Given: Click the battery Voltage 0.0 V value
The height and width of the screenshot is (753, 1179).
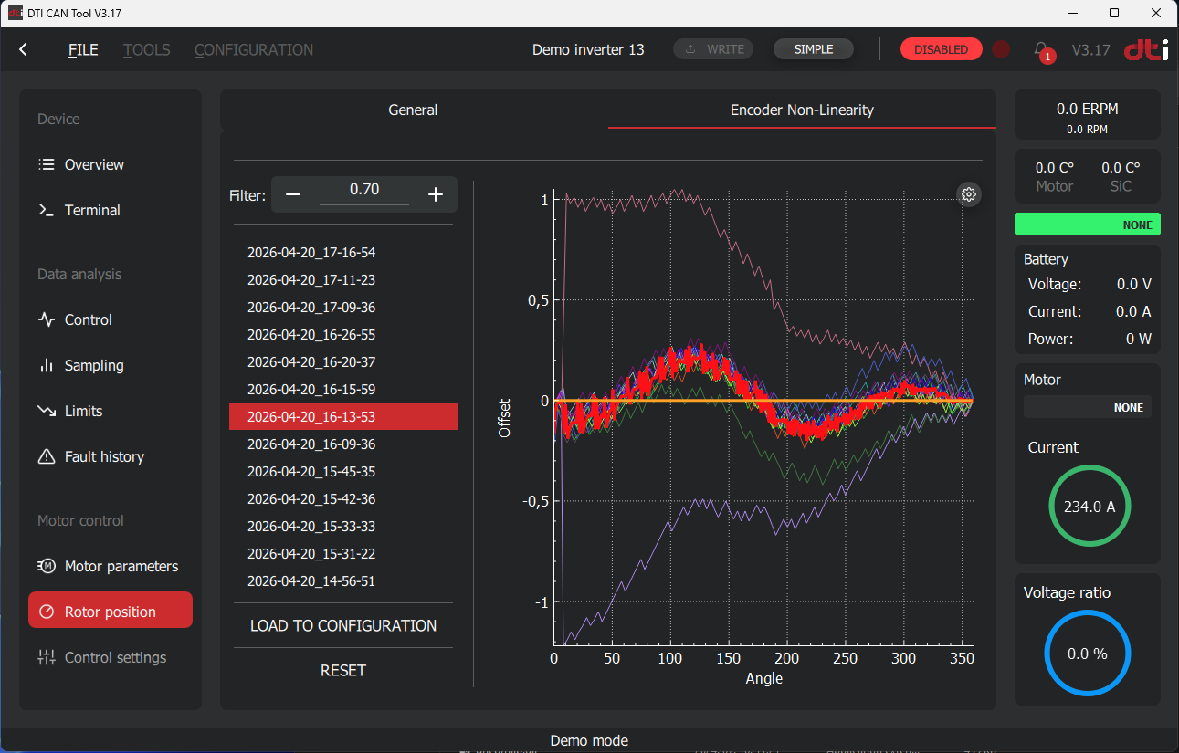Looking at the screenshot, I should 1133,285.
